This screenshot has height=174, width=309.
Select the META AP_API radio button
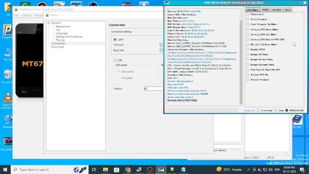[287, 111]
